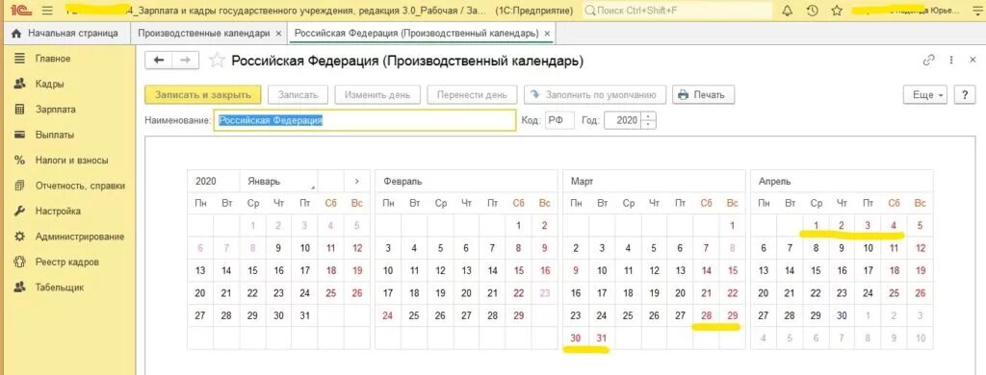Screen dimensions: 986x375
Task: Click Записать и закрыть button
Action: [x=202, y=95]
